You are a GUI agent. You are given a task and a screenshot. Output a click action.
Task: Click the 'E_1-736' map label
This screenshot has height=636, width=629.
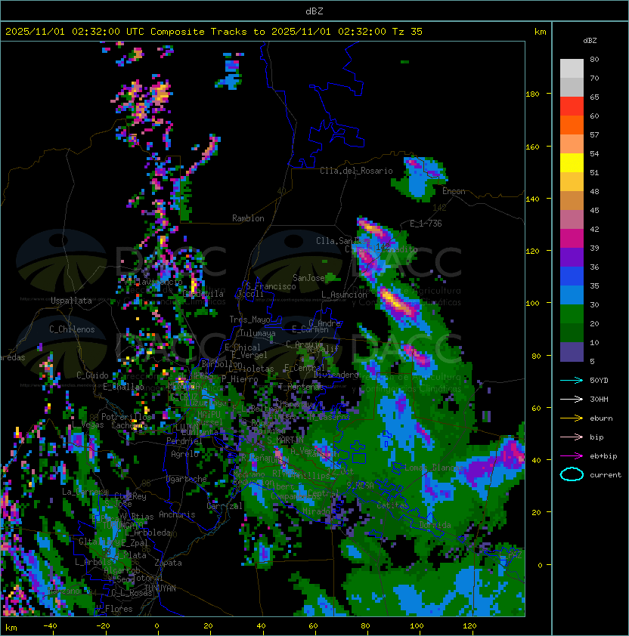tap(426, 224)
